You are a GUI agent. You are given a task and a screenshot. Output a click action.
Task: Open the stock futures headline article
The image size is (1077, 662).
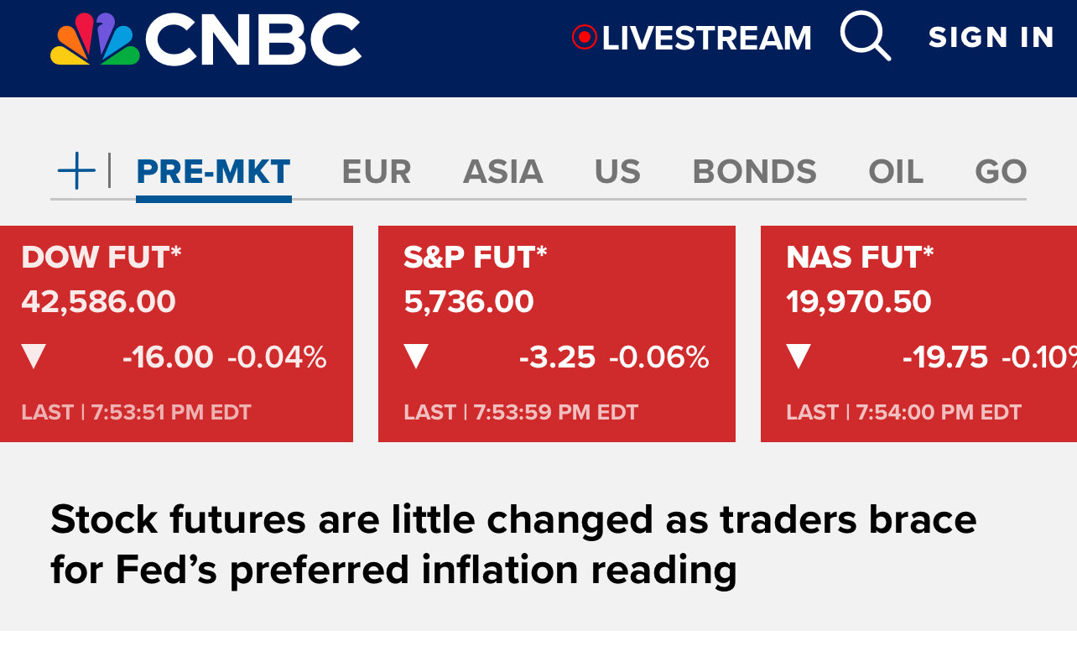[513, 545]
